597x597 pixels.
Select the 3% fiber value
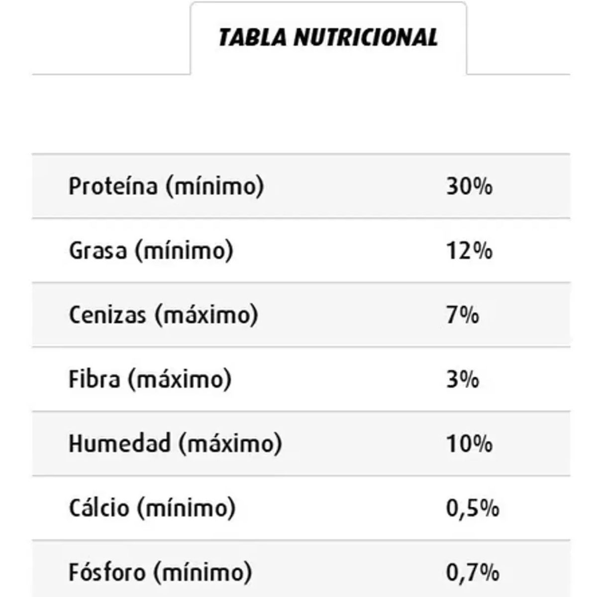coord(463,379)
